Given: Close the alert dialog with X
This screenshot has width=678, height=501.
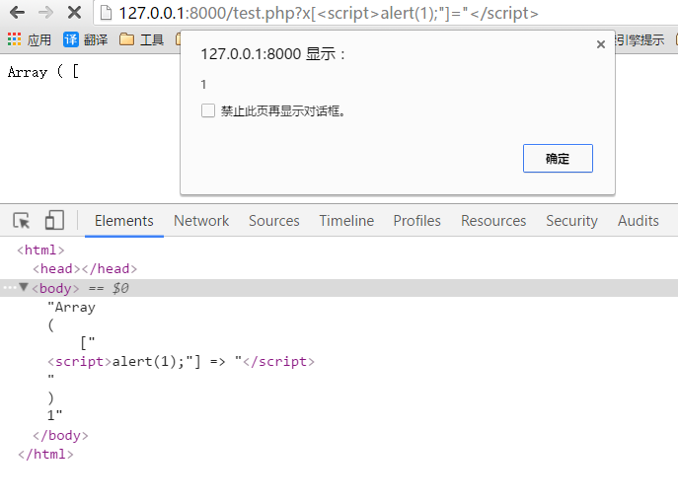Looking at the screenshot, I should (601, 44).
